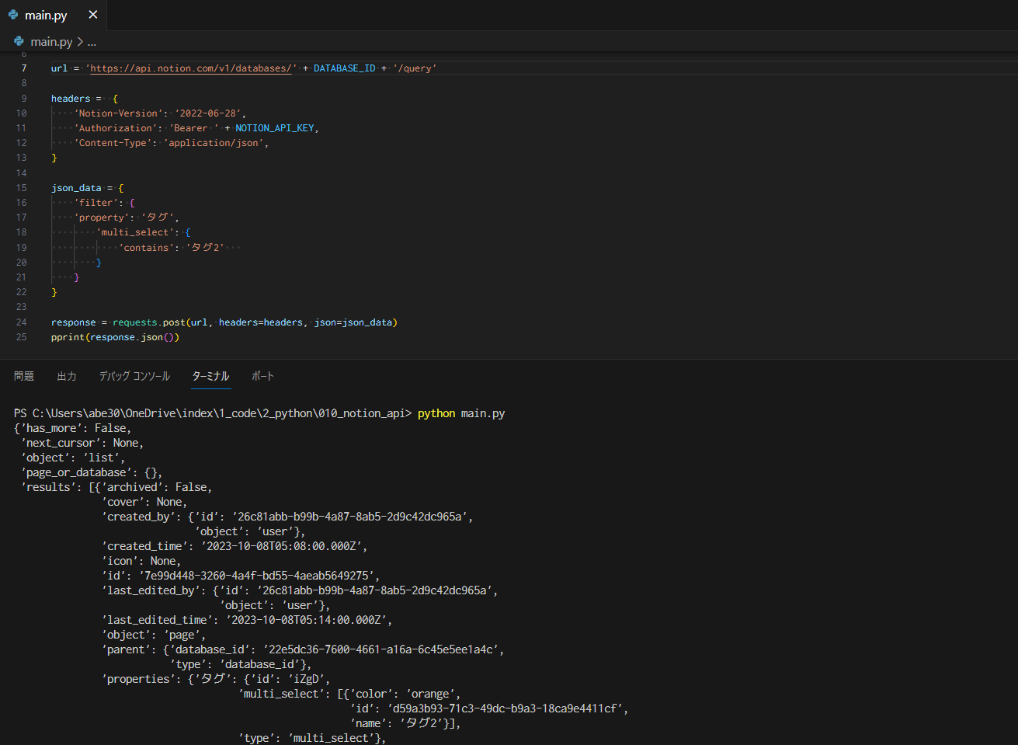Click the json_data variable on line 15
This screenshot has height=745, width=1018.
click(x=76, y=188)
